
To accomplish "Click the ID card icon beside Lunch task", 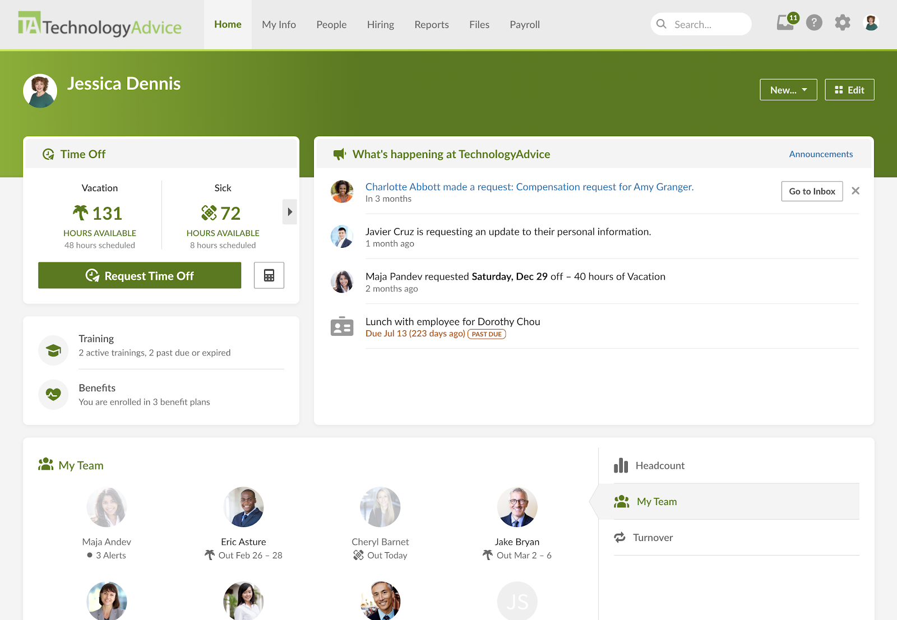I will pos(342,327).
